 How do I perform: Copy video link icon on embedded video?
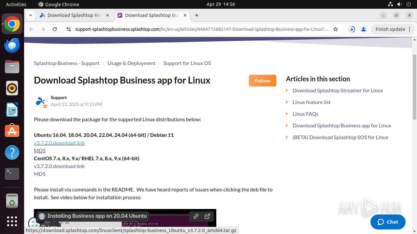point(196,216)
